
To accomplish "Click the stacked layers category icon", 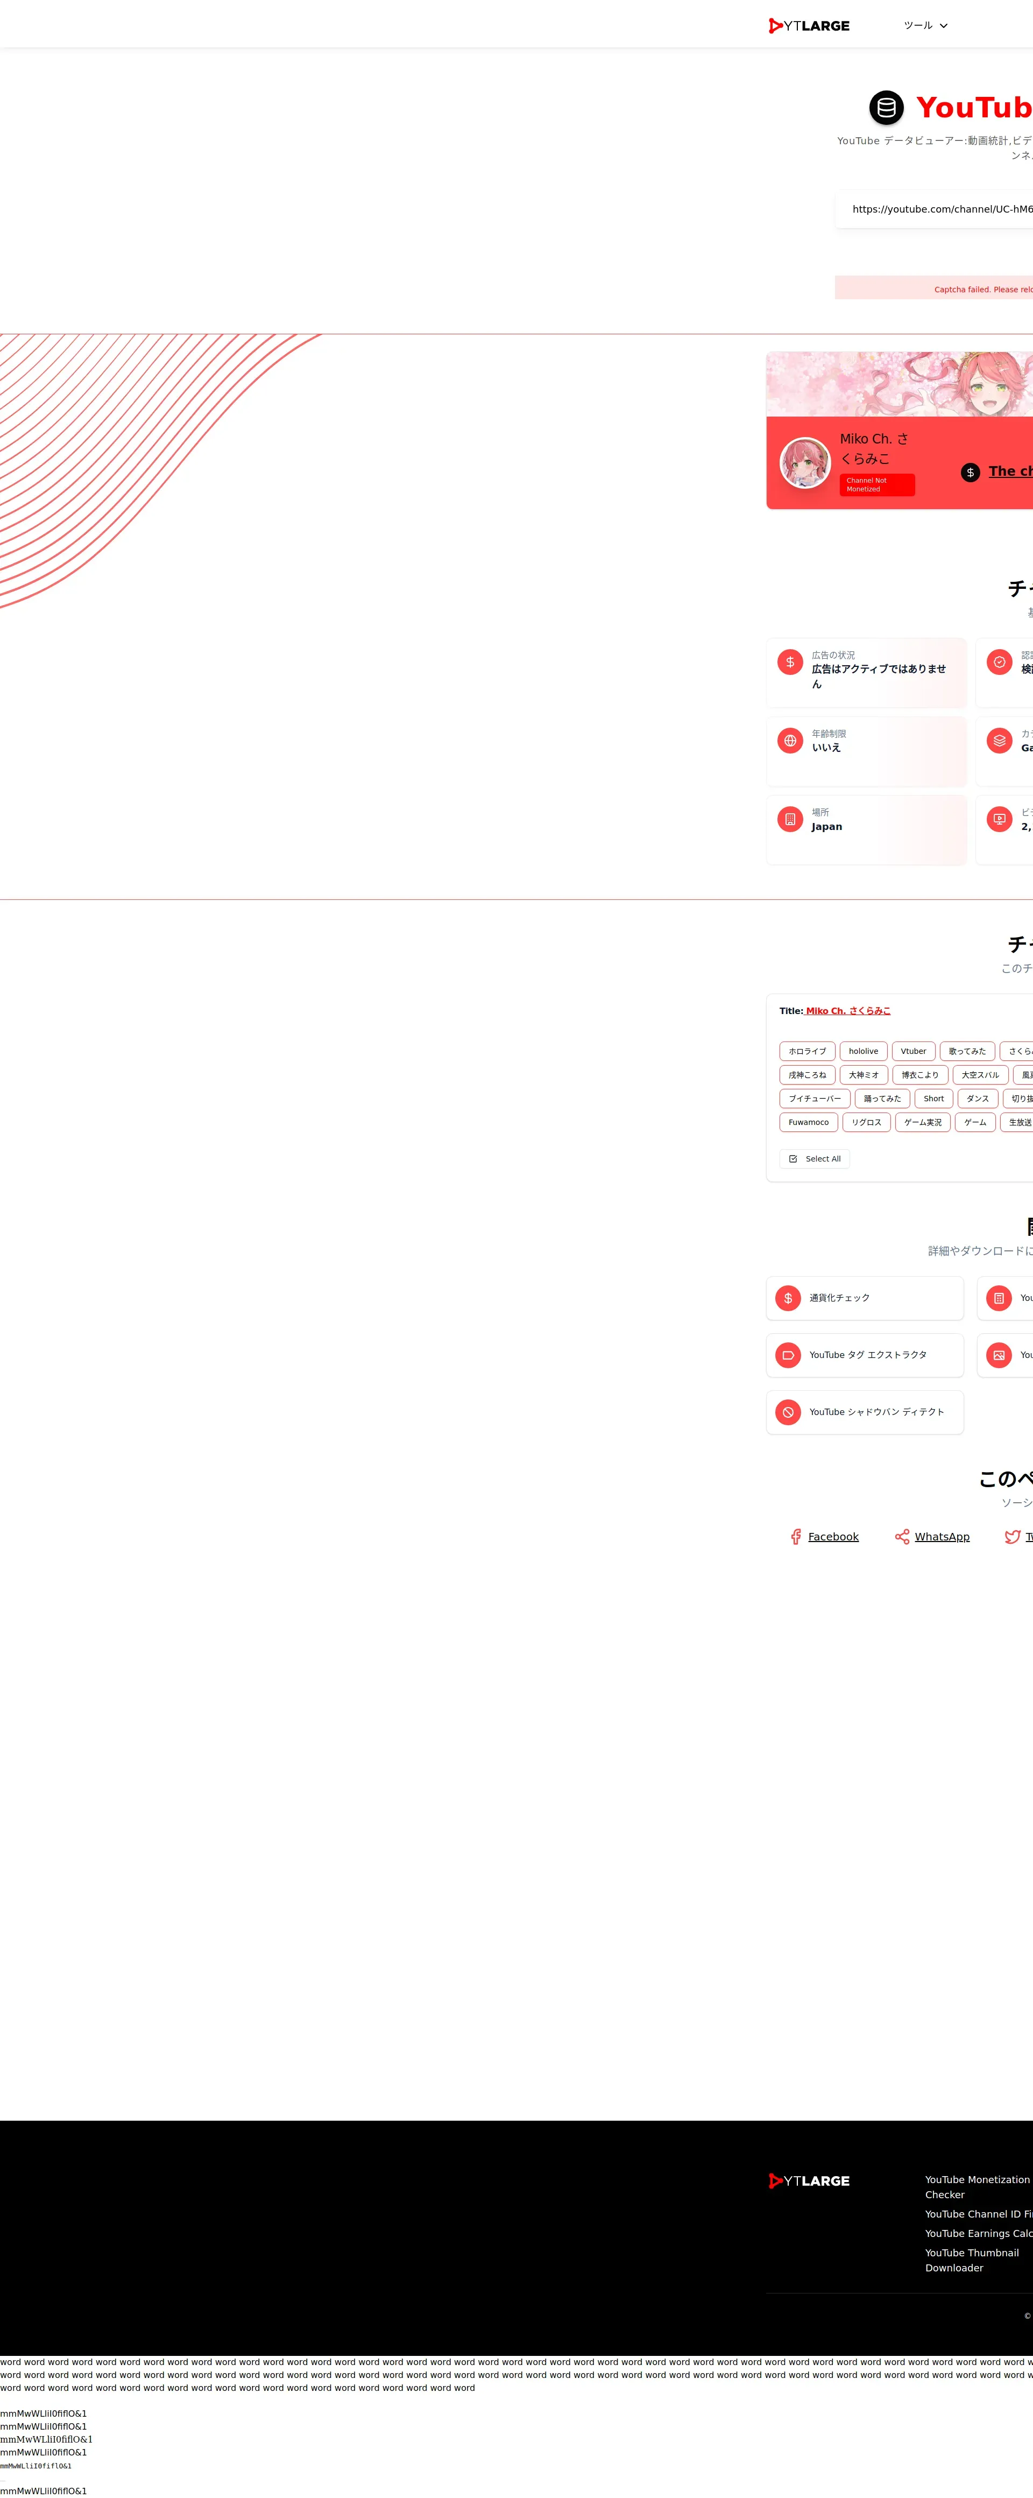I will (999, 741).
